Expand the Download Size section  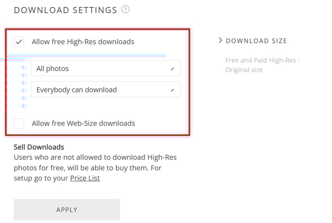pyautogui.click(x=253, y=40)
